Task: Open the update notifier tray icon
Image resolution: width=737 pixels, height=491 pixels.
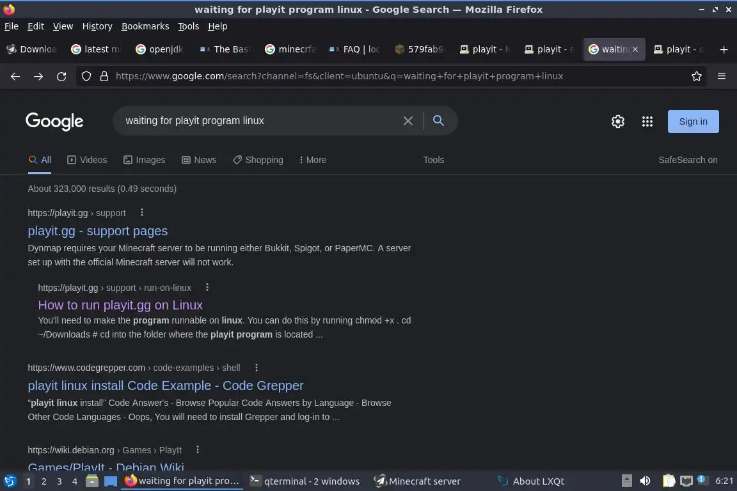Action: [701, 479]
